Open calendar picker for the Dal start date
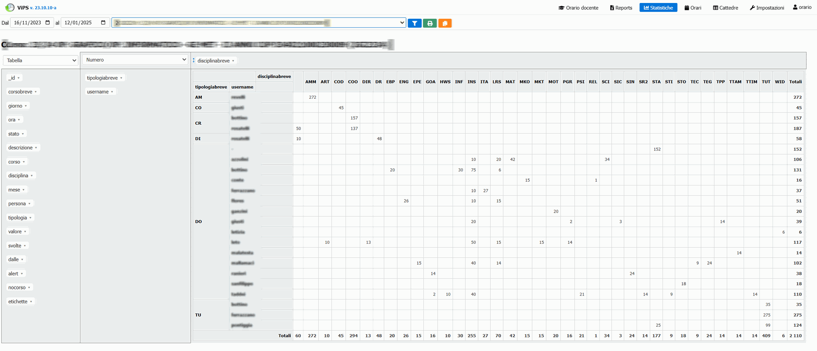This screenshot has width=817, height=351. pos(48,23)
